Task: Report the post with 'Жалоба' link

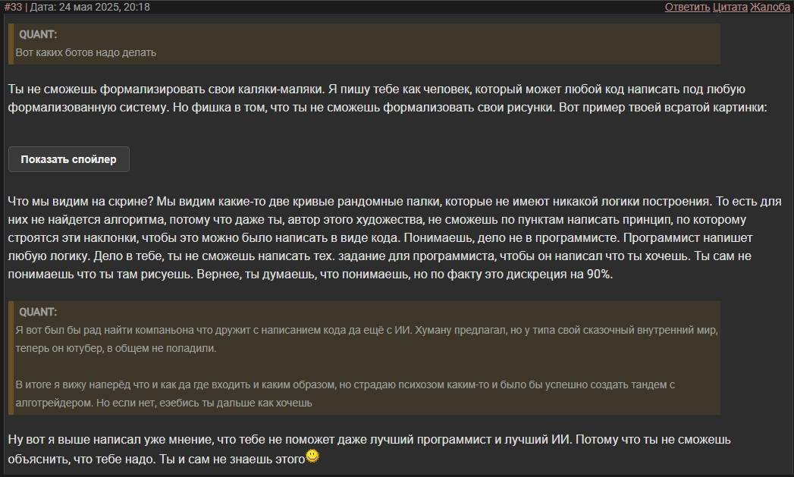Action: (770, 7)
